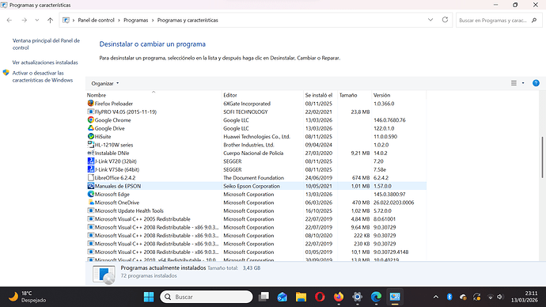Image resolution: width=546 pixels, height=307 pixels.
Task: Expand the Programas breadcrumb chevron
Action: [153, 21]
